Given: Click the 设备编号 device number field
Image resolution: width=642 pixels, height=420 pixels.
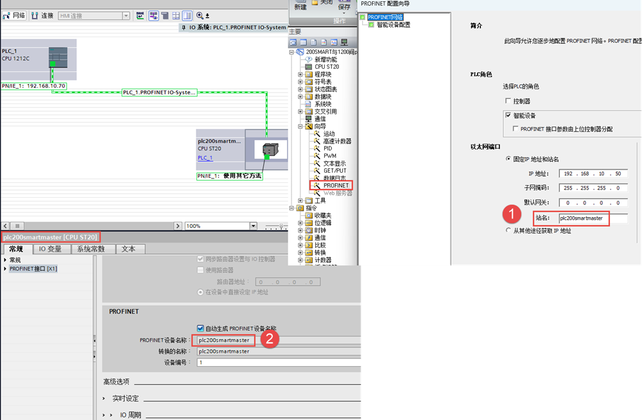Looking at the screenshot, I should [279, 363].
